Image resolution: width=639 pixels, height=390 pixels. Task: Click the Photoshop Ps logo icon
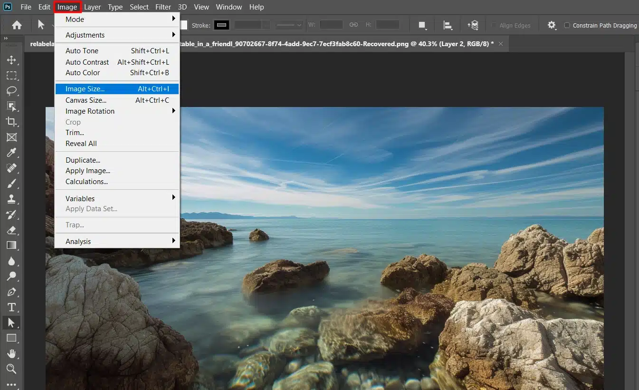click(x=8, y=7)
